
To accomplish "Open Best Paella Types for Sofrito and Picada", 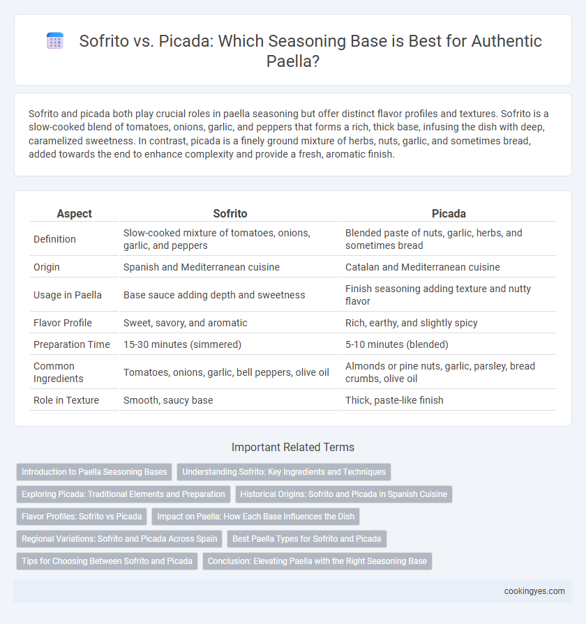I will click(x=307, y=538).
